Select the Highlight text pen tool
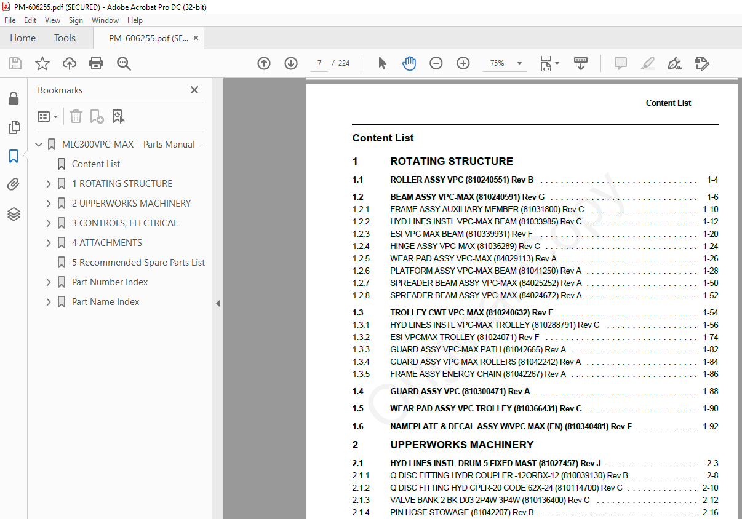Screen dimensions: 742x519 pos(647,63)
